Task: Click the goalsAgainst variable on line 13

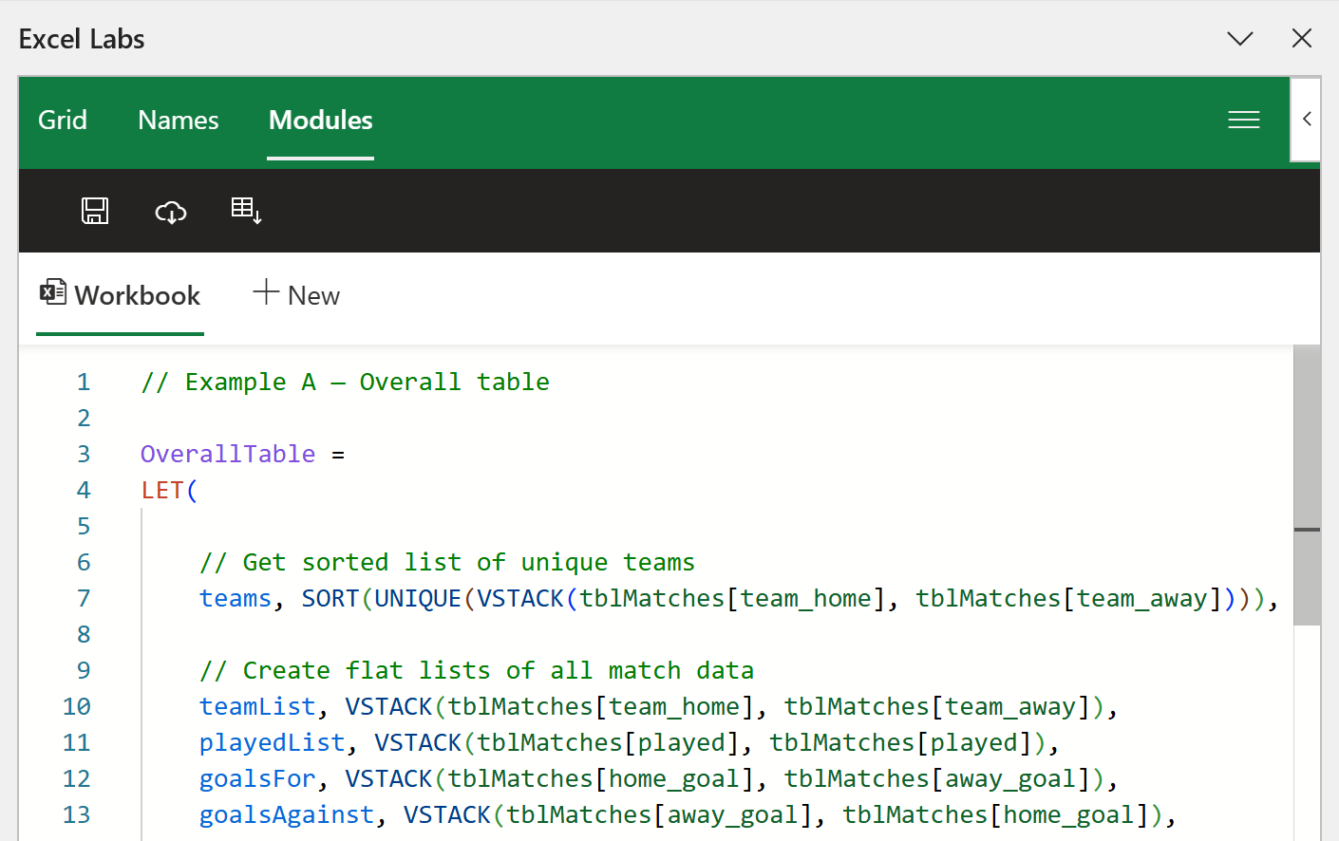Action: pyautogui.click(x=286, y=814)
